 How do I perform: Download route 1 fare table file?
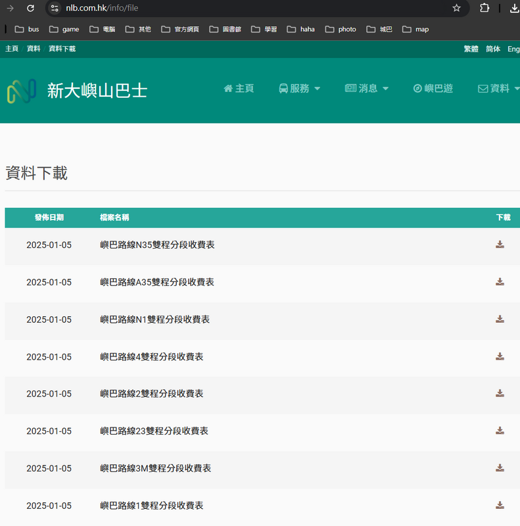coord(500,505)
